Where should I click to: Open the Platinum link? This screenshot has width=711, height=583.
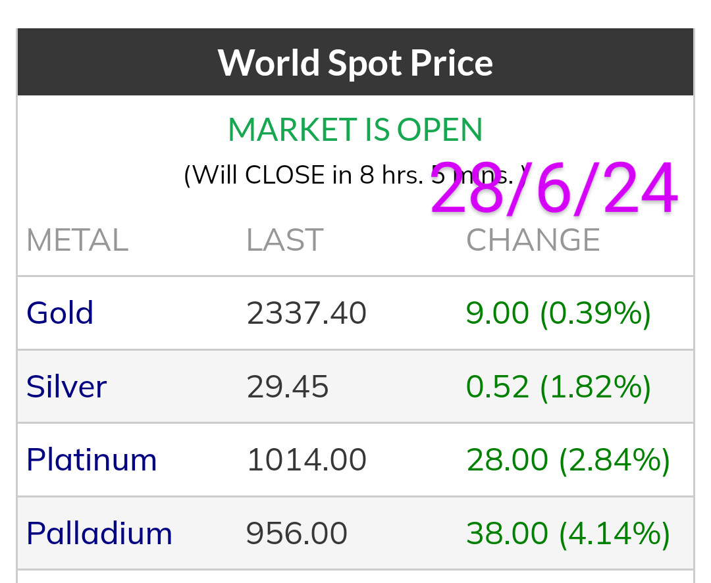(x=92, y=460)
